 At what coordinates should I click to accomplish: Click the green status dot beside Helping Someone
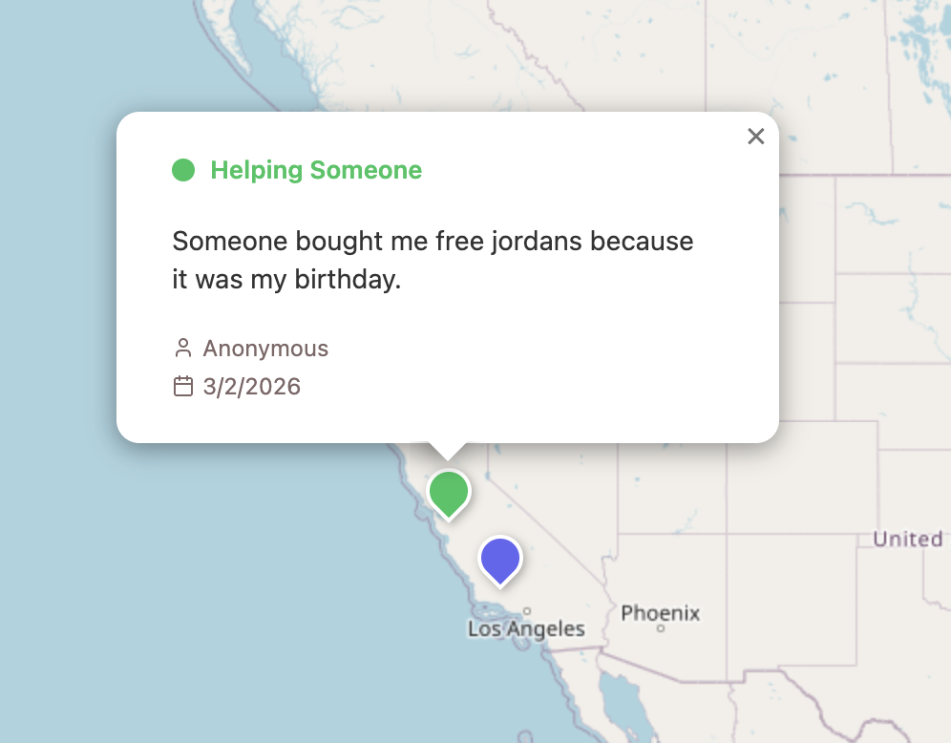point(182,170)
